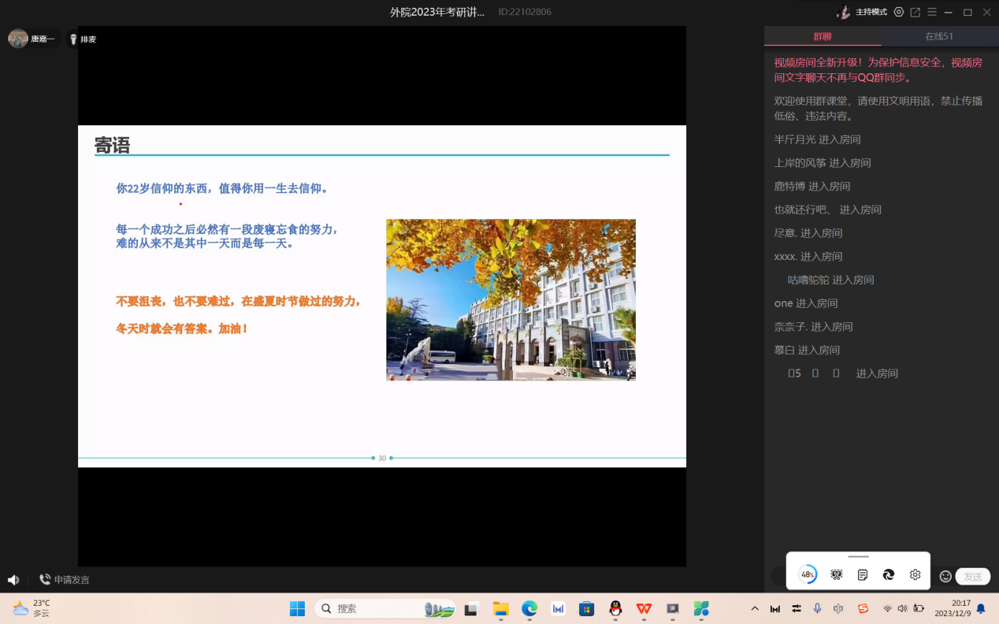The width and height of the screenshot is (999, 624).
Task: Open the gear settings in floating toolbar
Action: (915, 574)
